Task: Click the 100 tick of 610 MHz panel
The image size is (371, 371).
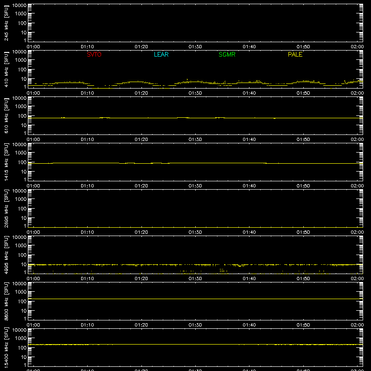Action: tap(22, 116)
